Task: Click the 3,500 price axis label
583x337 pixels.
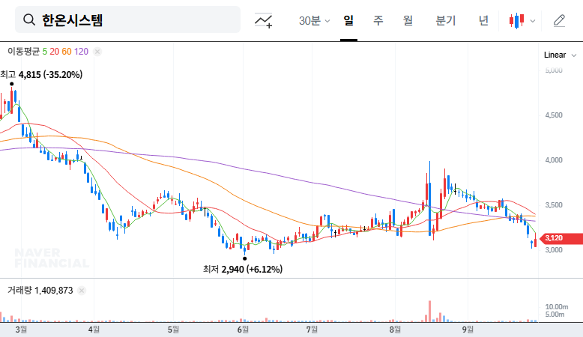Action: coord(554,205)
